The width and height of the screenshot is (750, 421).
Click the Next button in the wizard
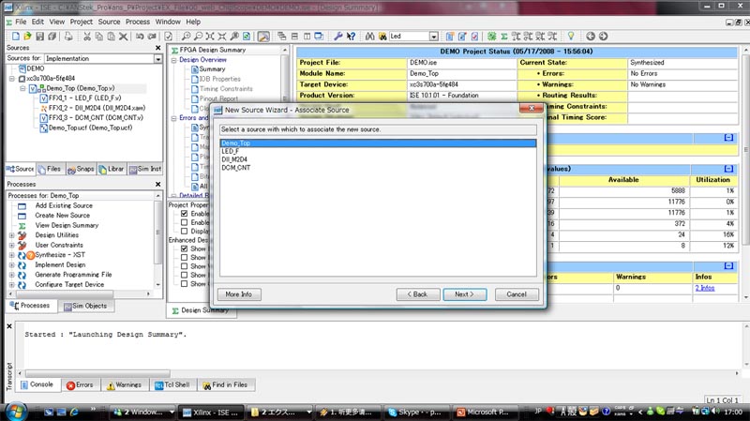click(464, 294)
